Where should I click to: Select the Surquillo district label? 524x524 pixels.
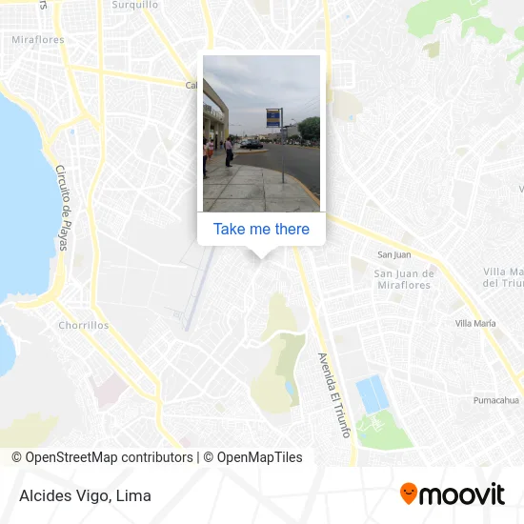(x=134, y=5)
